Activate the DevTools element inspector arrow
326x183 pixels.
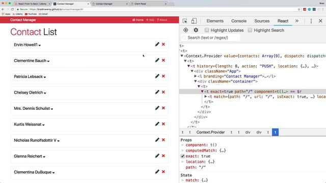pos(185,21)
